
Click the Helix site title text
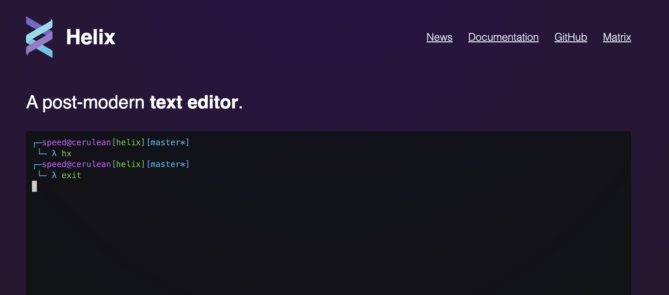pyautogui.click(x=91, y=37)
